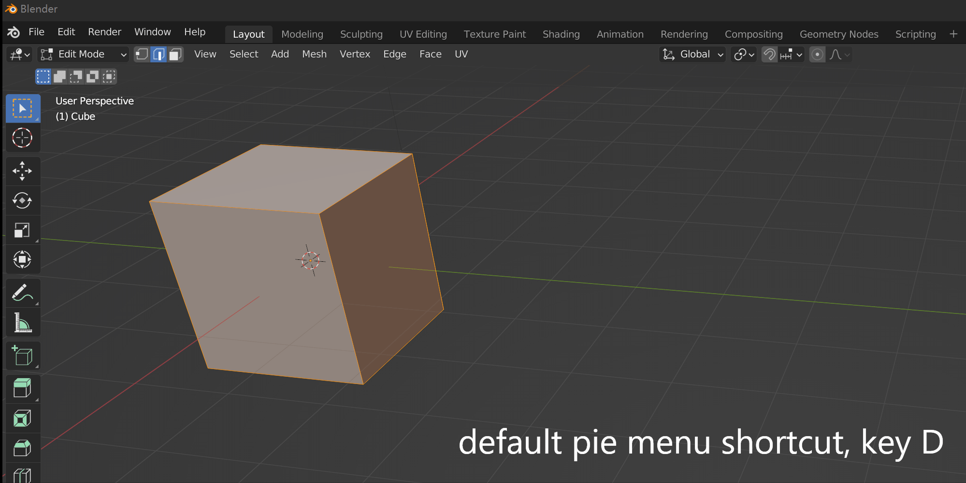The width and height of the screenshot is (966, 483).
Task: Enable face select mode
Action: point(175,54)
